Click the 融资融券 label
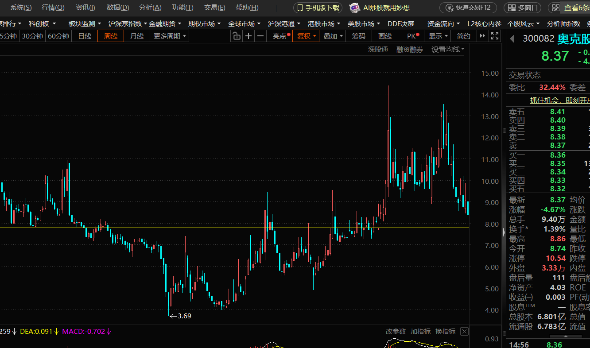The width and height of the screenshot is (590, 348). (410, 50)
